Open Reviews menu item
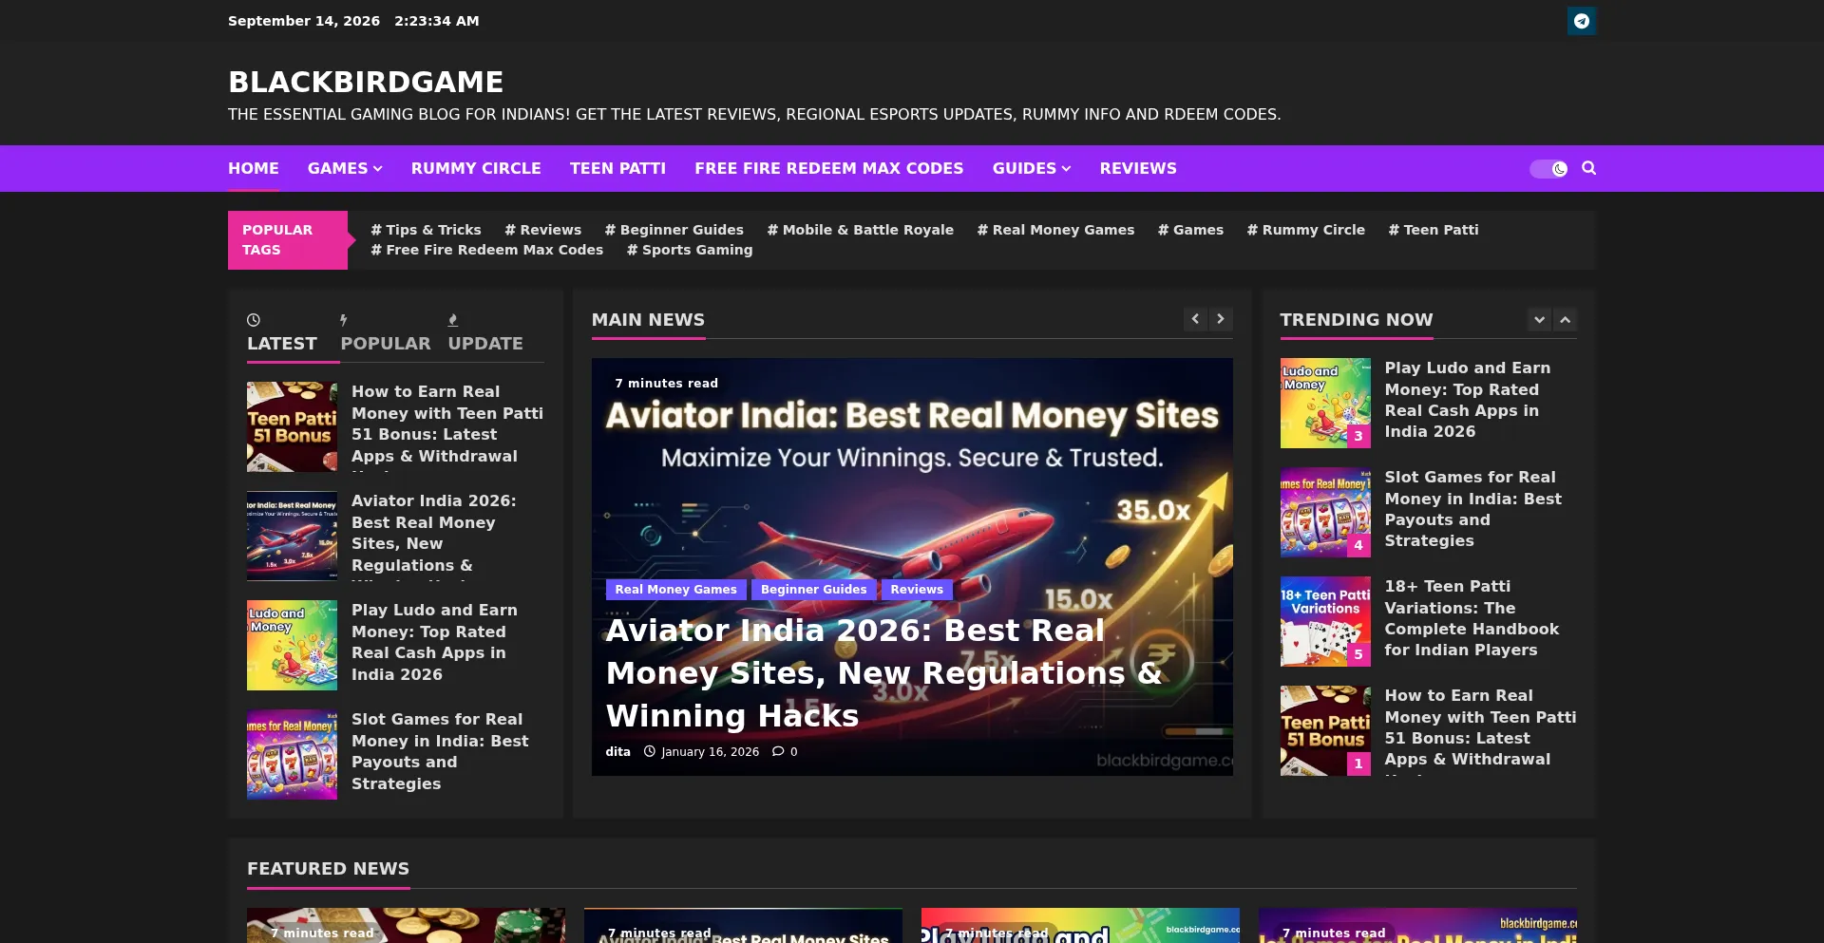The image size is (1824, 943). click(x=1138, y=168)
